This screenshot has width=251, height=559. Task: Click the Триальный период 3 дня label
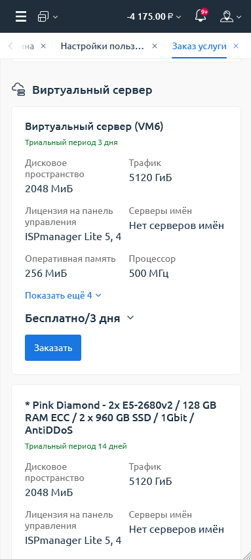click(71, 142)
